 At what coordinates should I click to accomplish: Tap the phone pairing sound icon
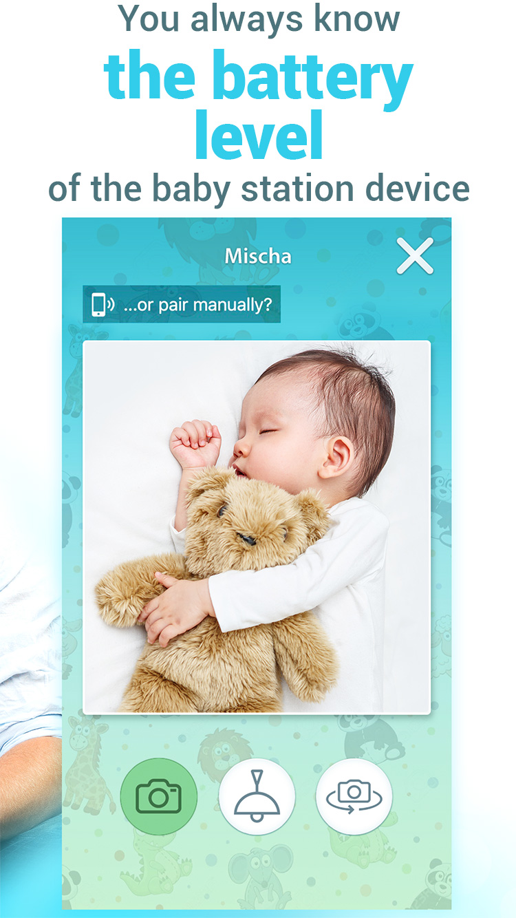103,305
